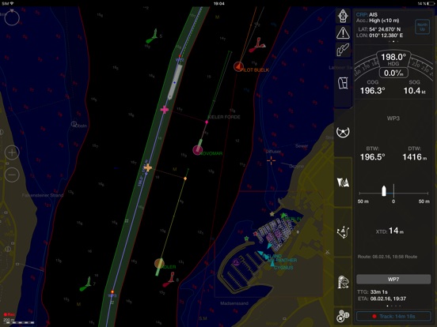Zoom out with the minus button

coord(12,175)
